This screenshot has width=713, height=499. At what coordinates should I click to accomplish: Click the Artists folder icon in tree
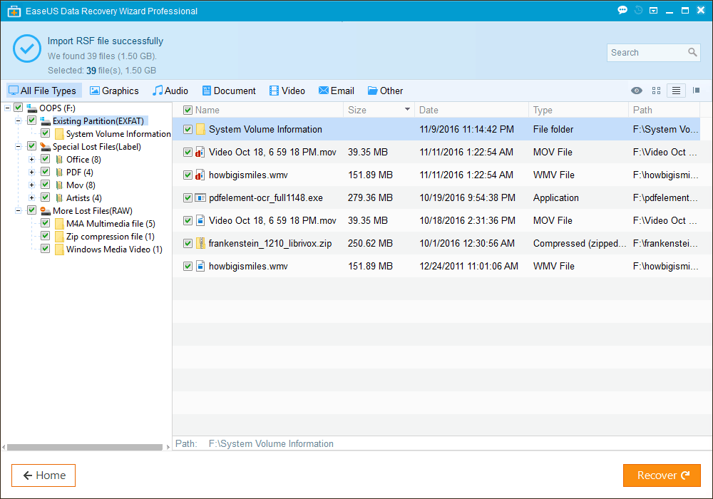pyautogui.click(x=59, y=198)
